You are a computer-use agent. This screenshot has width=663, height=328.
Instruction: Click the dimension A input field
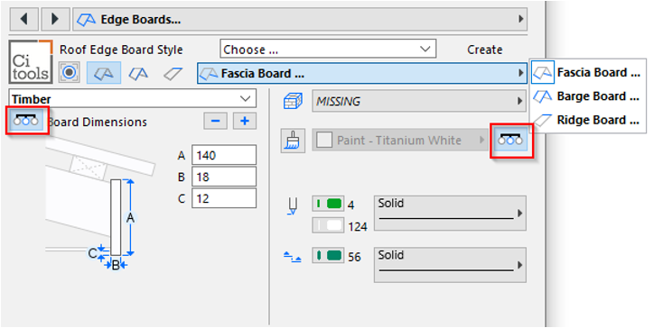pyautogui.click(x=224, y=155)
